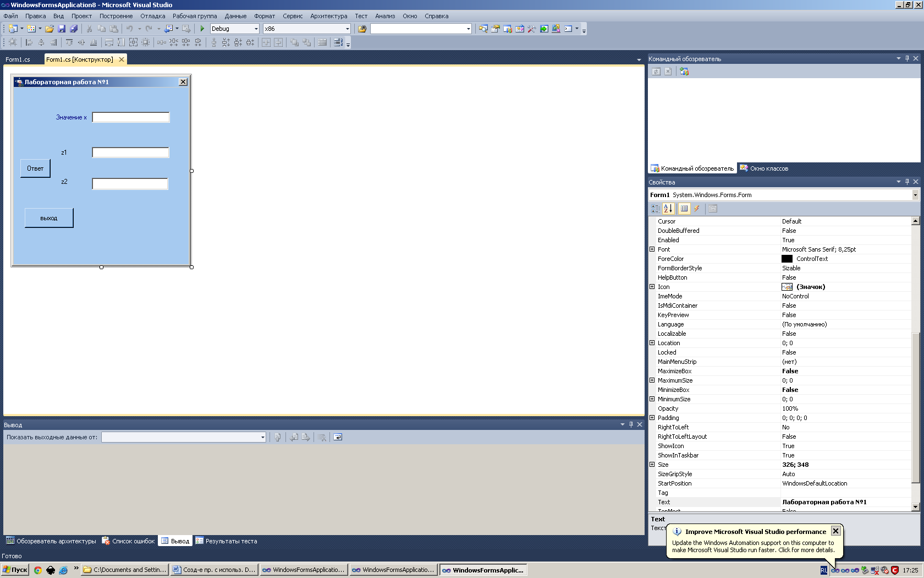
Task: Open the Файл menu
Action: tap(11, 16)
